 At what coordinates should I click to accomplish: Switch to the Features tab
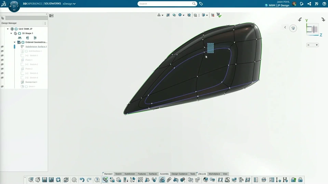[142, 174]
